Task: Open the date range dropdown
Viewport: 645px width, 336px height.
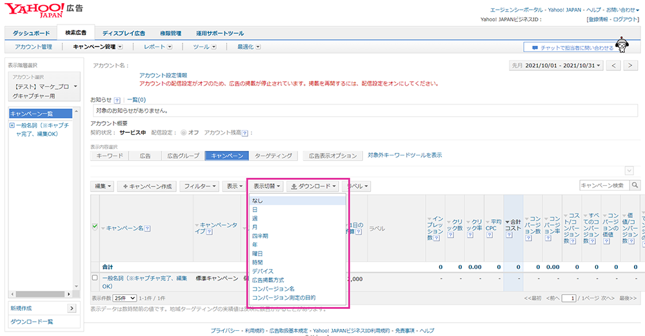Action: [x=556, y=65]
